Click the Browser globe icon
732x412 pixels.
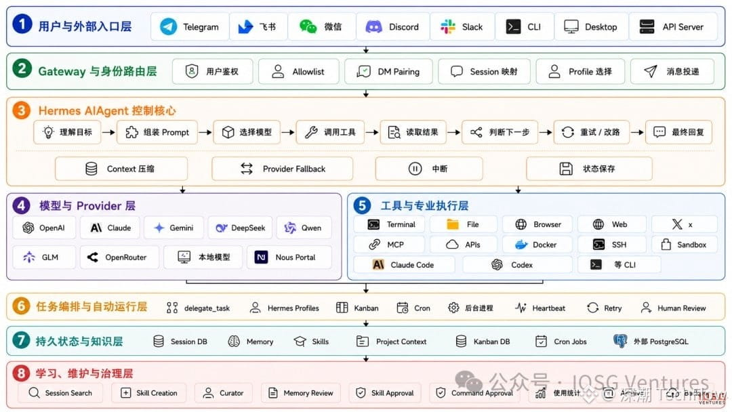coord(521,224)
